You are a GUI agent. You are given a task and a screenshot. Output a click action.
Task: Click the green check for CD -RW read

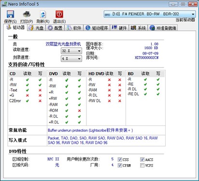coord(28,85)
